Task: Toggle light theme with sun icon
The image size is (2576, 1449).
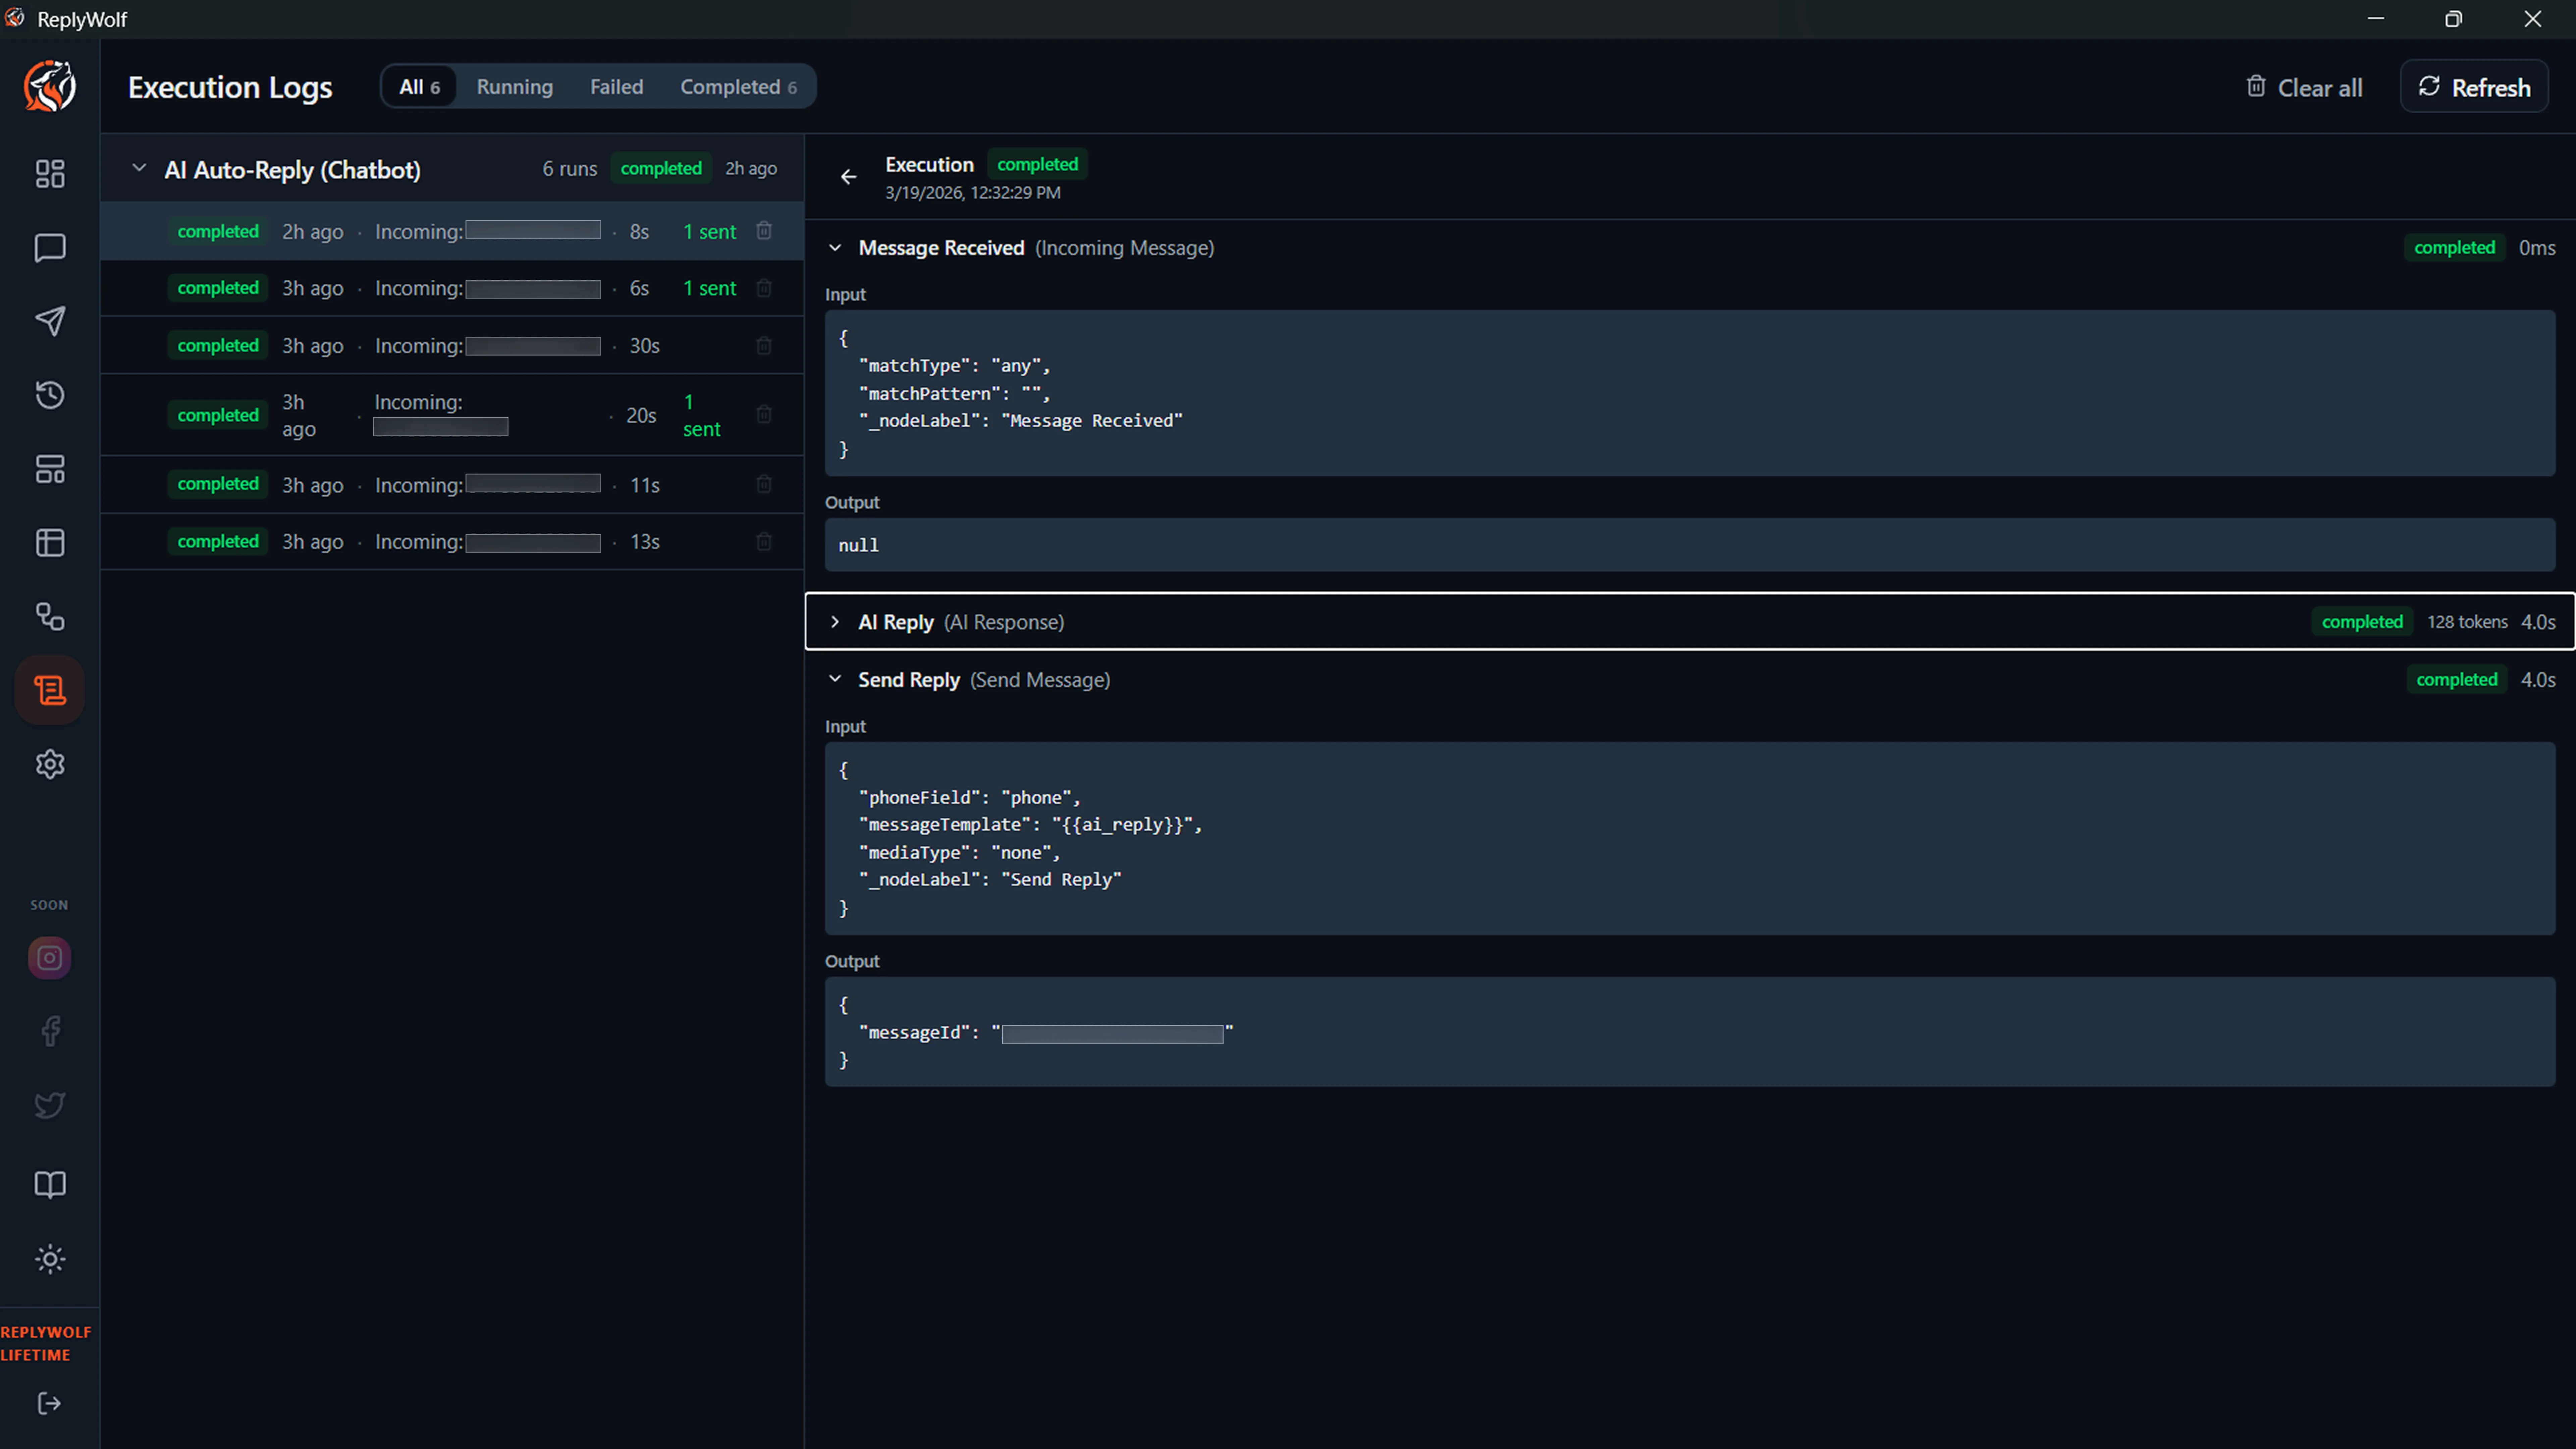Action: [x=50, y=1259]
